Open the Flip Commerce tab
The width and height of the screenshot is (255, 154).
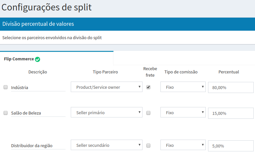[19, 59]
